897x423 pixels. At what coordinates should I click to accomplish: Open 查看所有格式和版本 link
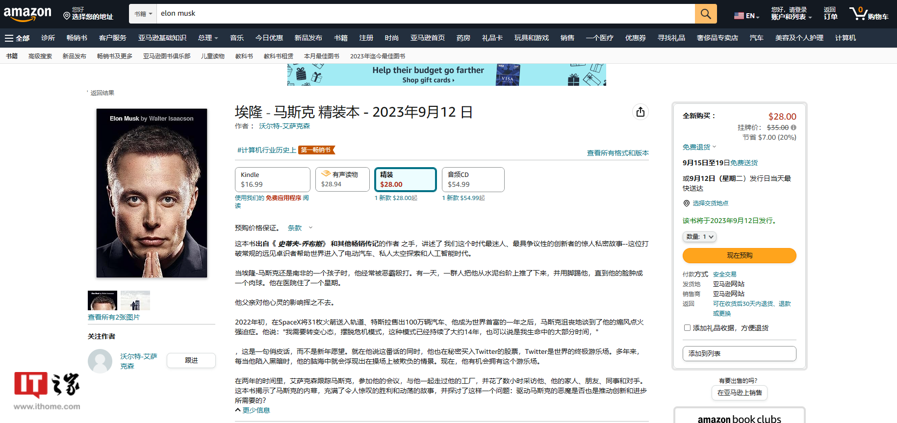617,153
